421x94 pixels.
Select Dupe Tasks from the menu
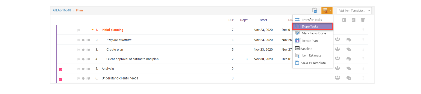point(313,26)
